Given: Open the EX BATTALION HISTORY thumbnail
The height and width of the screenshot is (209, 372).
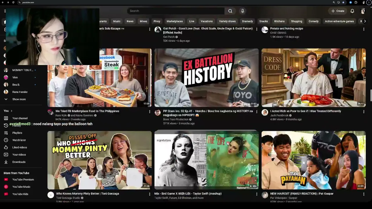Looking at the screenshot, I should [x=206, y=78].
